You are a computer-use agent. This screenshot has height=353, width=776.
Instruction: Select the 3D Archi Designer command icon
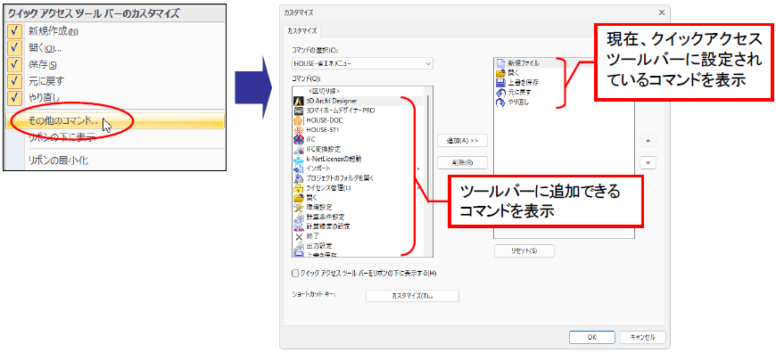coord(299,101)
